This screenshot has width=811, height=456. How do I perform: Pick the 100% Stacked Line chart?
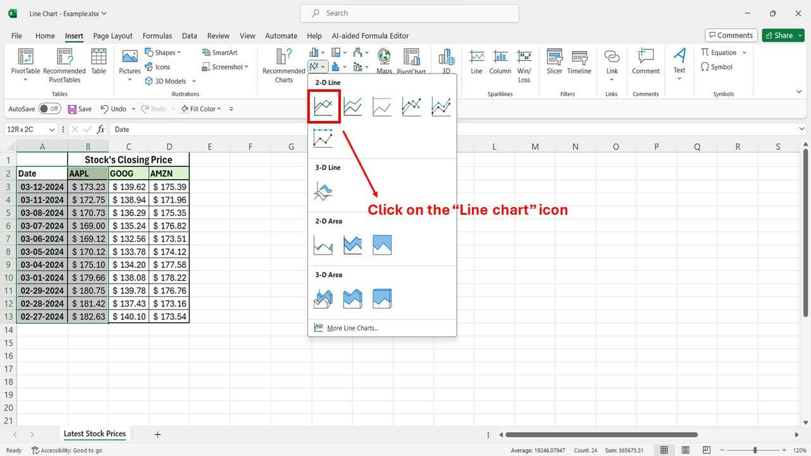[382, 106]
